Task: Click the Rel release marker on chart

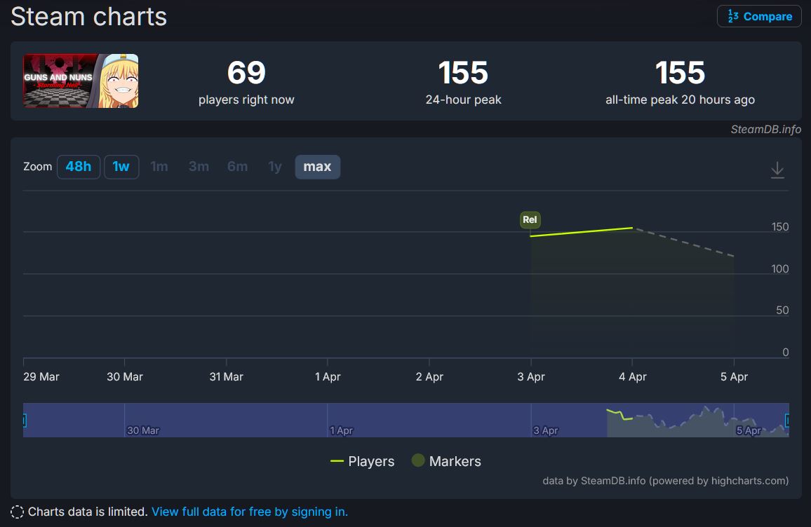Action: (530, 219)
